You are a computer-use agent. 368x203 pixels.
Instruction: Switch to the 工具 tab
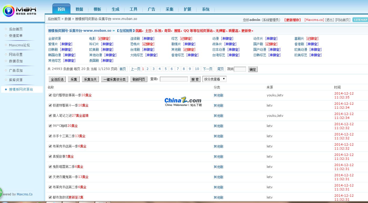click(134, 9)
